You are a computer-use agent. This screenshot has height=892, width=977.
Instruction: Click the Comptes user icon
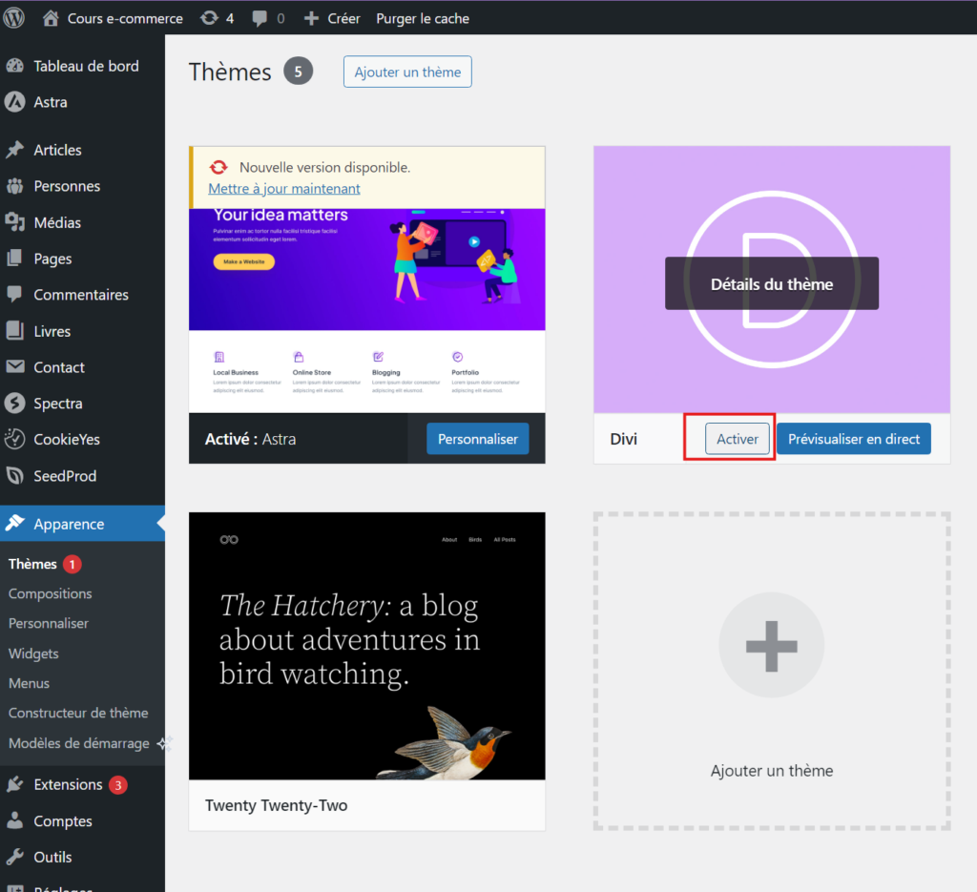[15, 820]
